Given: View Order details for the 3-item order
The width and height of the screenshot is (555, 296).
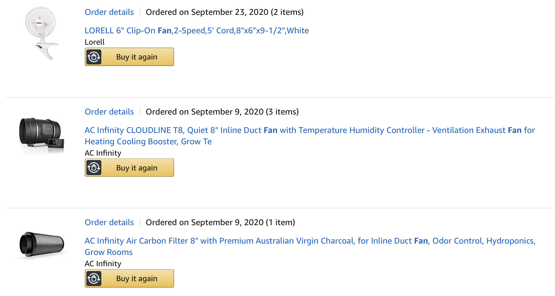Looking at the screenshot, I should click(x=109, y=112).
